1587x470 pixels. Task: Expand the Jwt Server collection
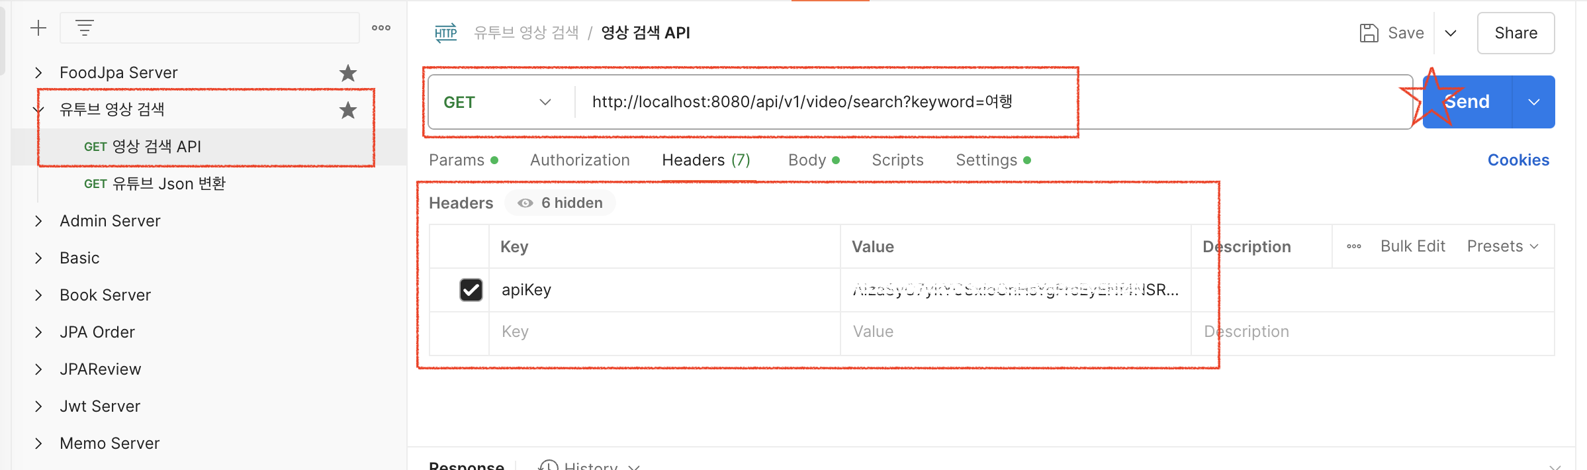pos(38,406)
